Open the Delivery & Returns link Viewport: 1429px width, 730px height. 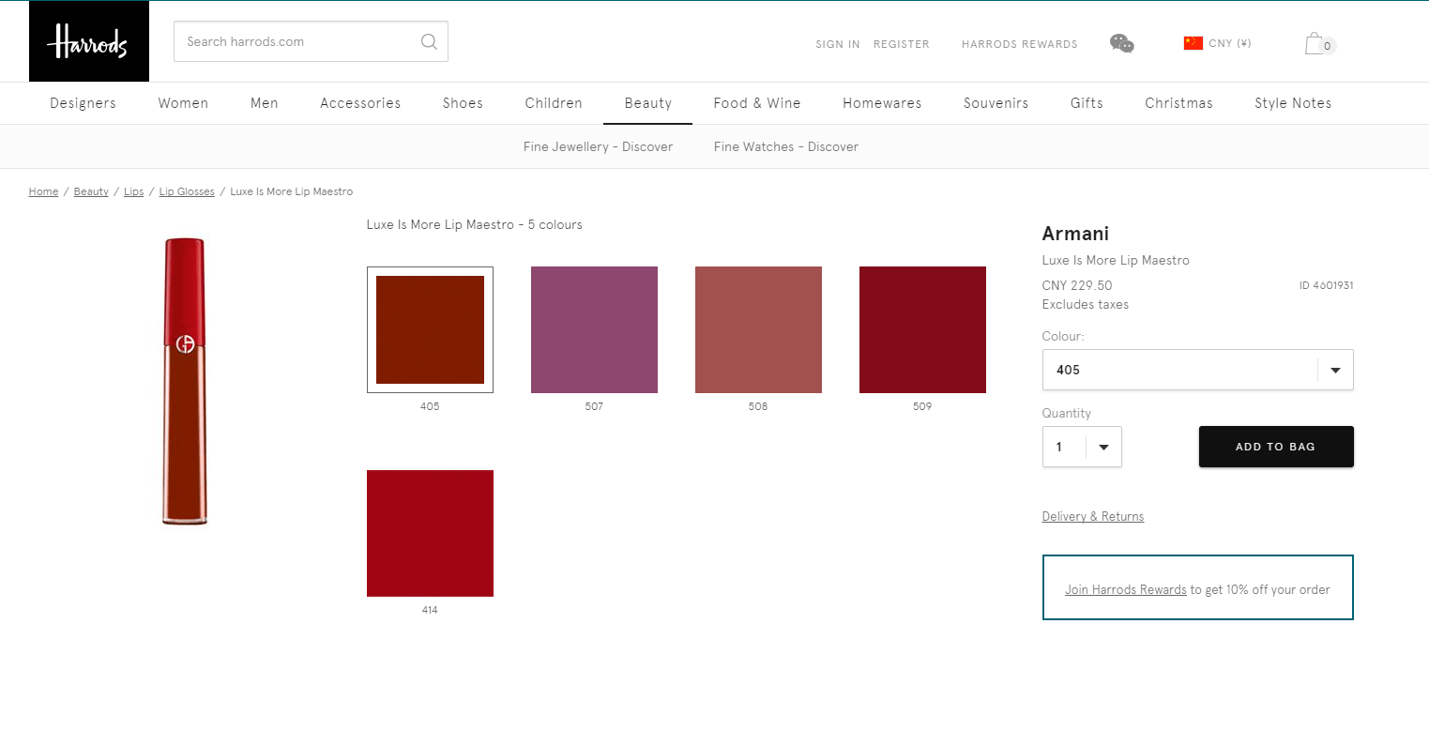(1093, 516)
